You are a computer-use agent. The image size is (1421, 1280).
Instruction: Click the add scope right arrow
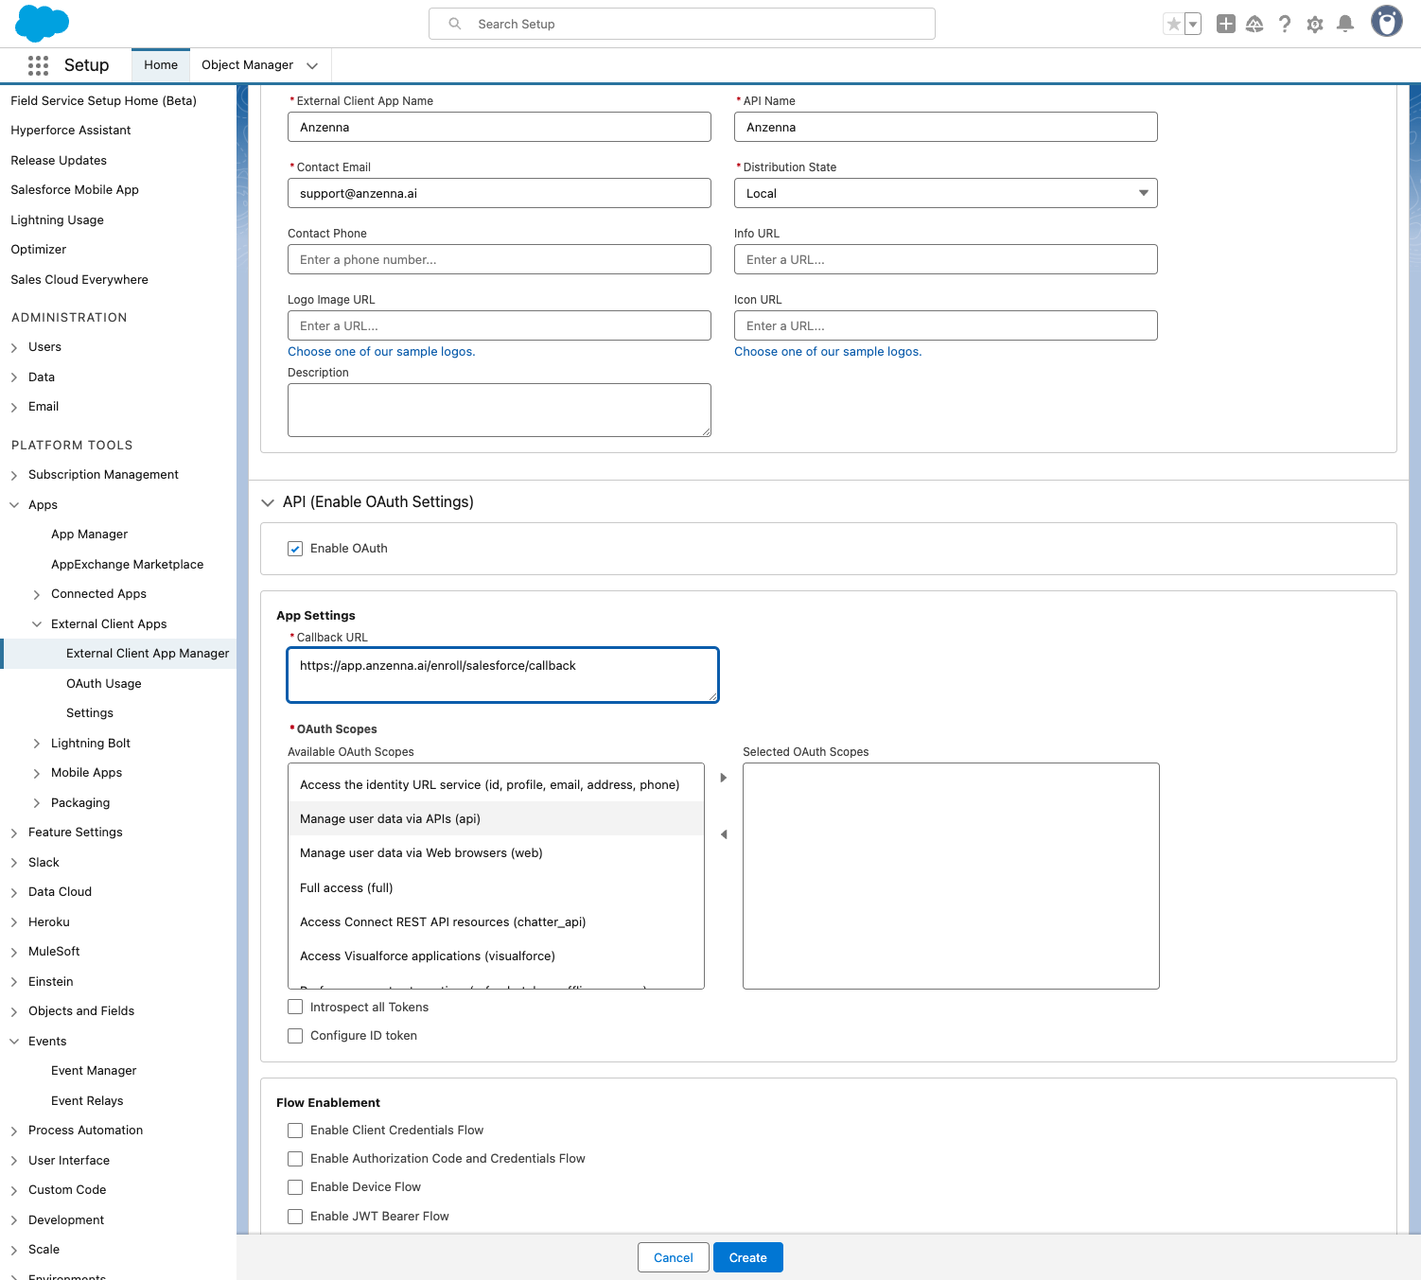coord(724,778)
